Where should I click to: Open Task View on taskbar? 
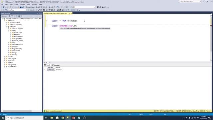[46, 118]
